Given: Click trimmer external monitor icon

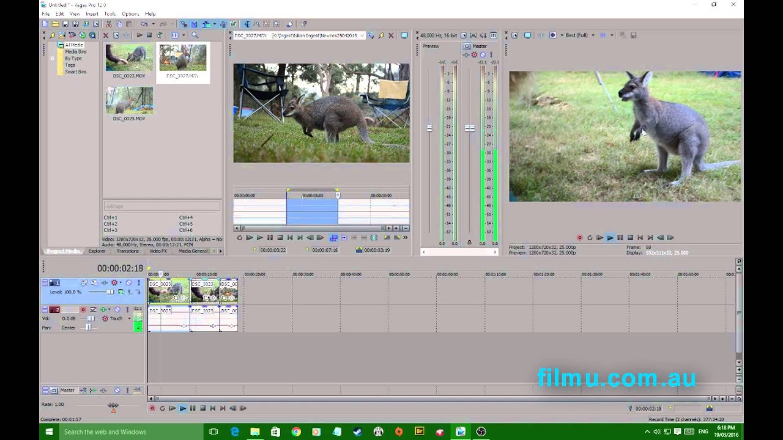Looking at the screenshot, I should (x=404, y=35).
